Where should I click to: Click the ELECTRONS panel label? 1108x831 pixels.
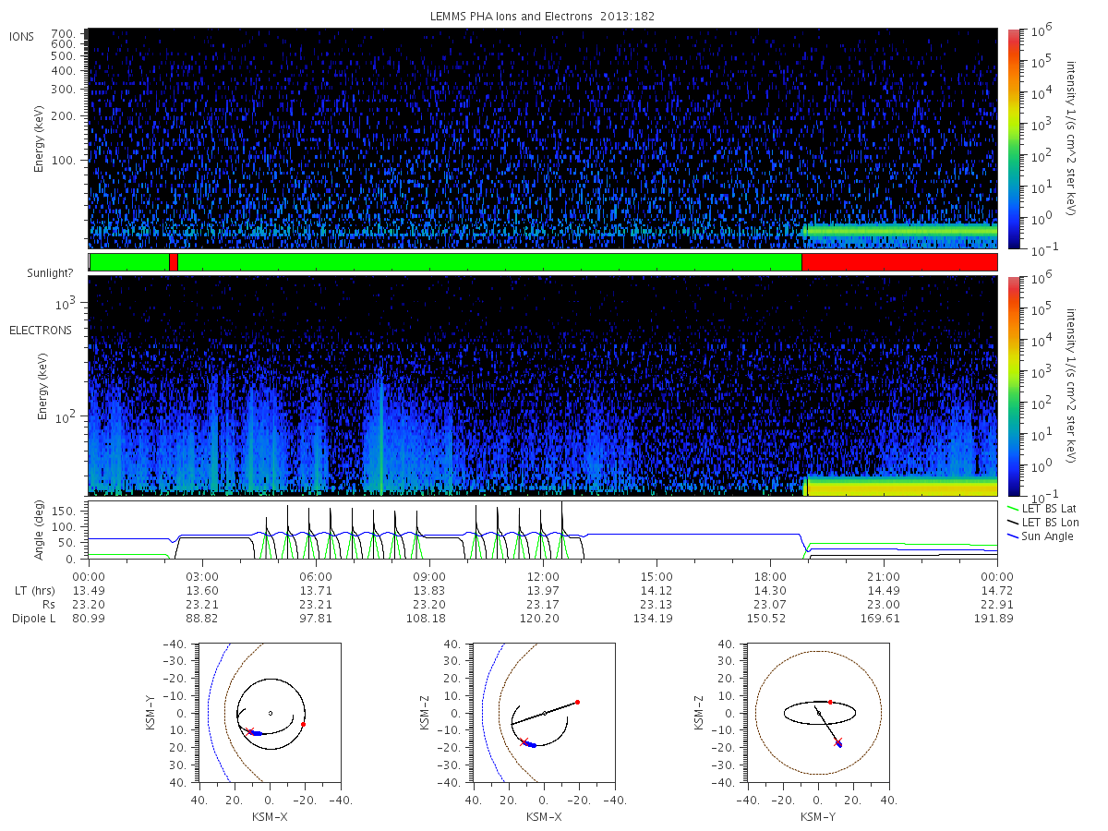(x=41, y=330)
